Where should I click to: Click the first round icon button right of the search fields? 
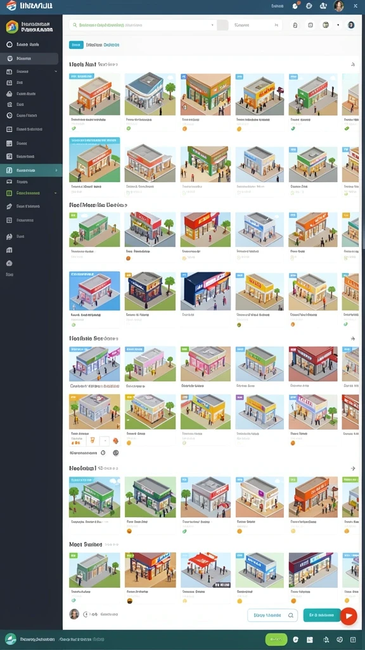tap(295, 25)
